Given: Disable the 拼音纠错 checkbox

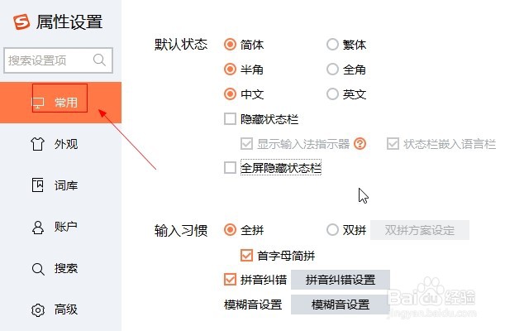Looking at the screenshot, I should [231, 280].
